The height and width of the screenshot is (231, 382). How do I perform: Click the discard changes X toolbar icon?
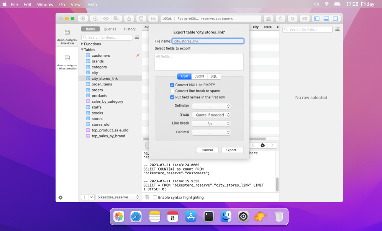[x=95, y=18]
